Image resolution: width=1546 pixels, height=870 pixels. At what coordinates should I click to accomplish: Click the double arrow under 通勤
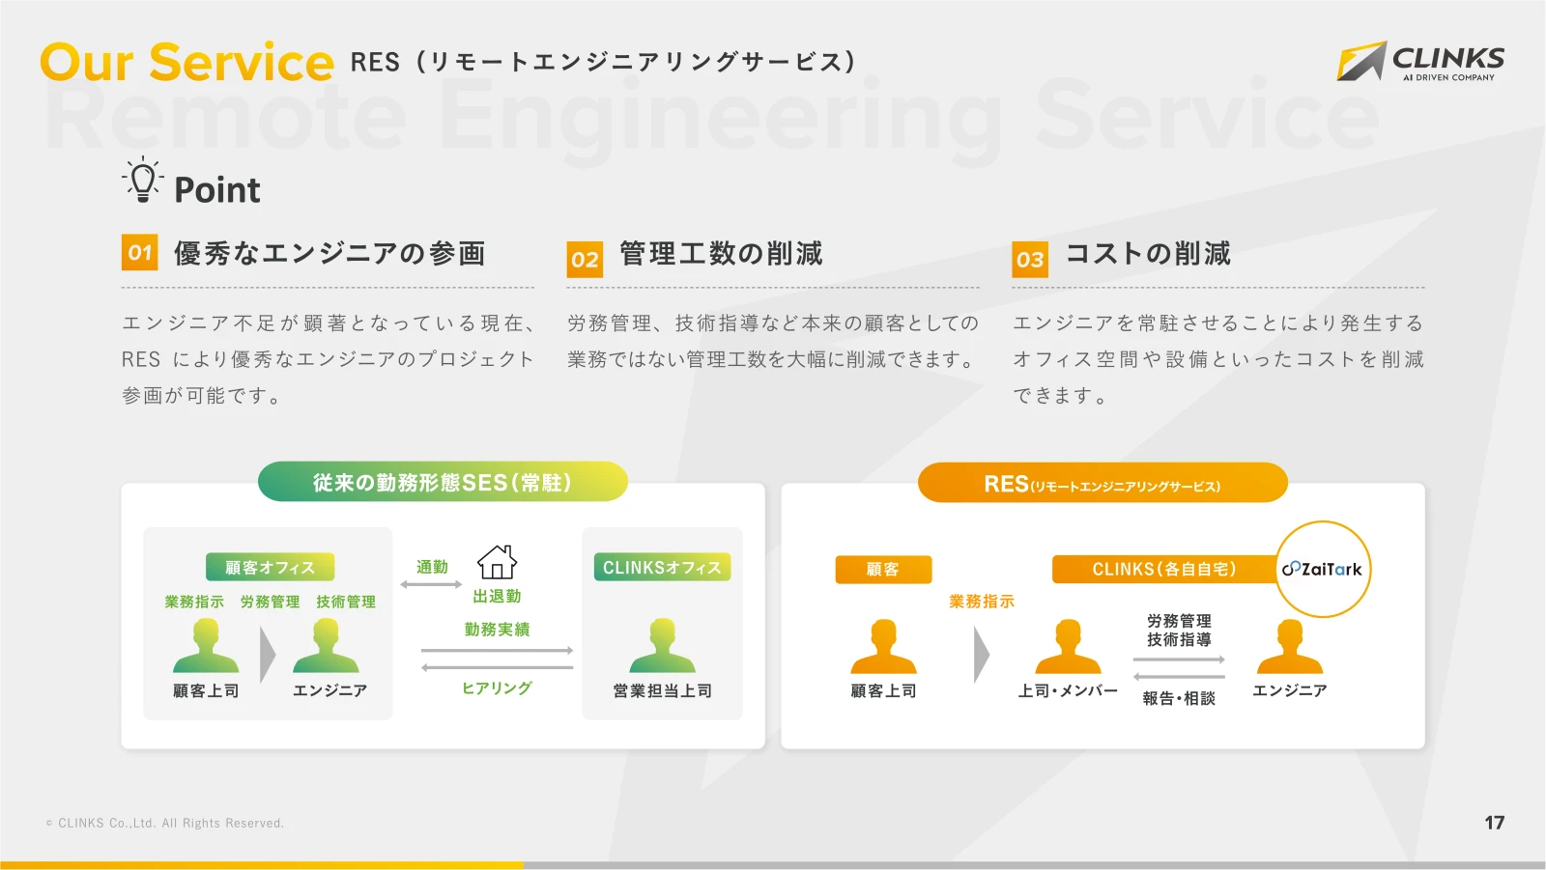(431, 584)
